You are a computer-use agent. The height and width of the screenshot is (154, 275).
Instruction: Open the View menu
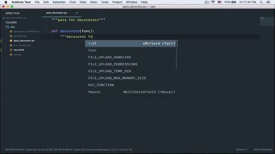tap(83, 2)
